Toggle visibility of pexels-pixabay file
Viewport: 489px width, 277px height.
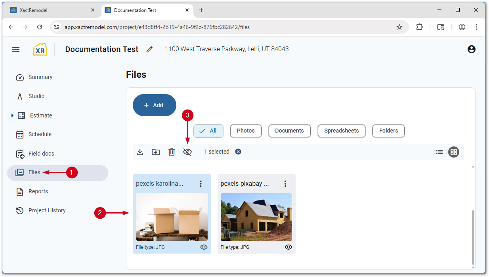click(288, 247)
